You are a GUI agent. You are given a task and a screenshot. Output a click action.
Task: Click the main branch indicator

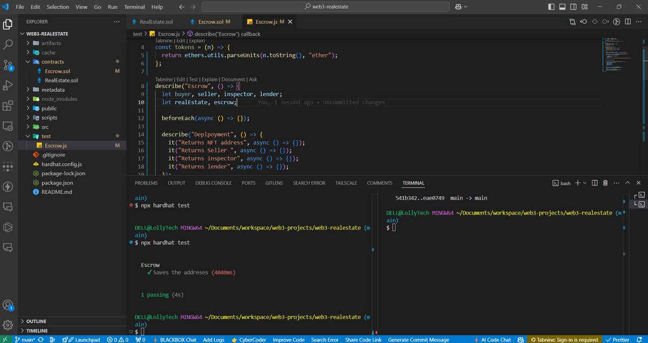click(x=25, y=340)
